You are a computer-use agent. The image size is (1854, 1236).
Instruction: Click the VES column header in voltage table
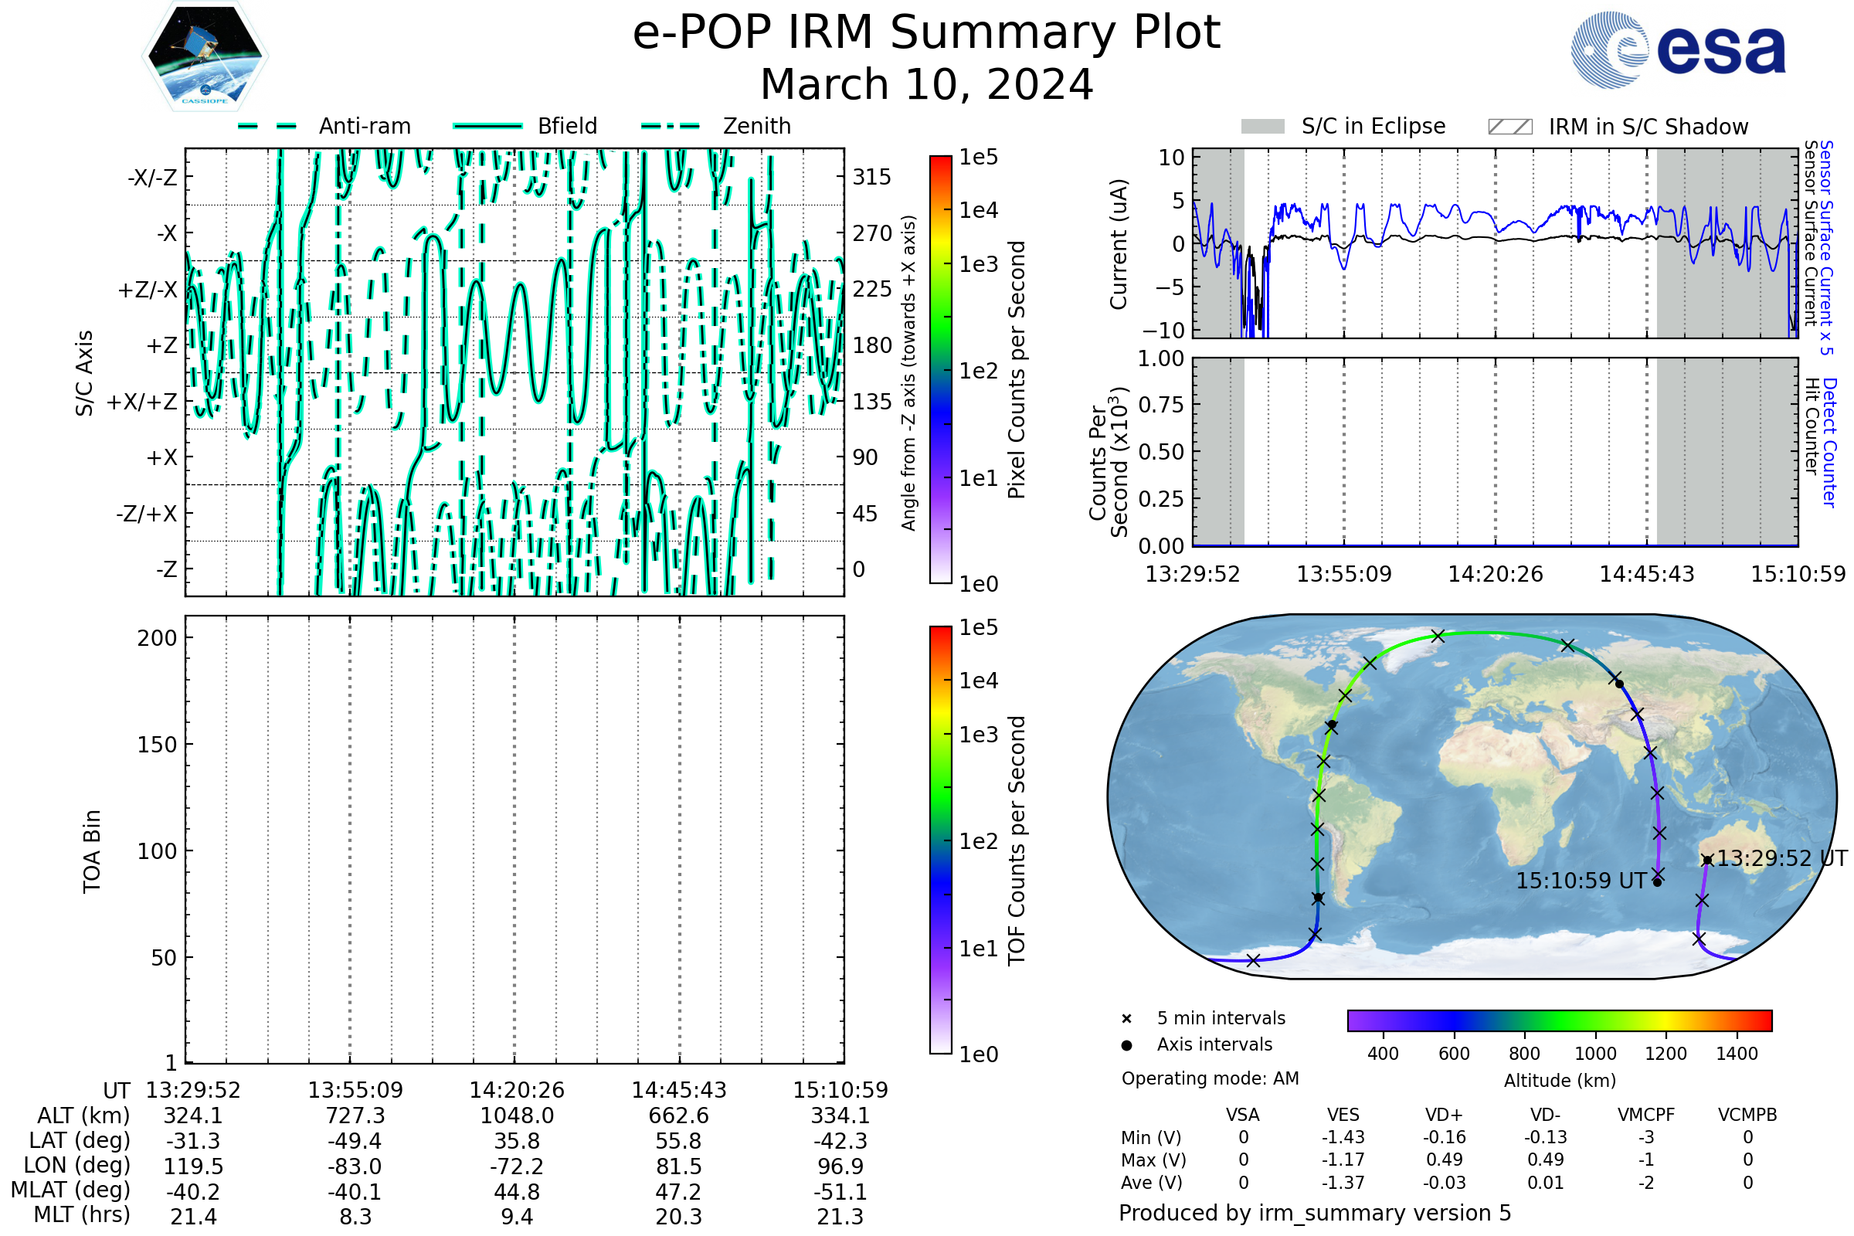pos(1343,1115)
